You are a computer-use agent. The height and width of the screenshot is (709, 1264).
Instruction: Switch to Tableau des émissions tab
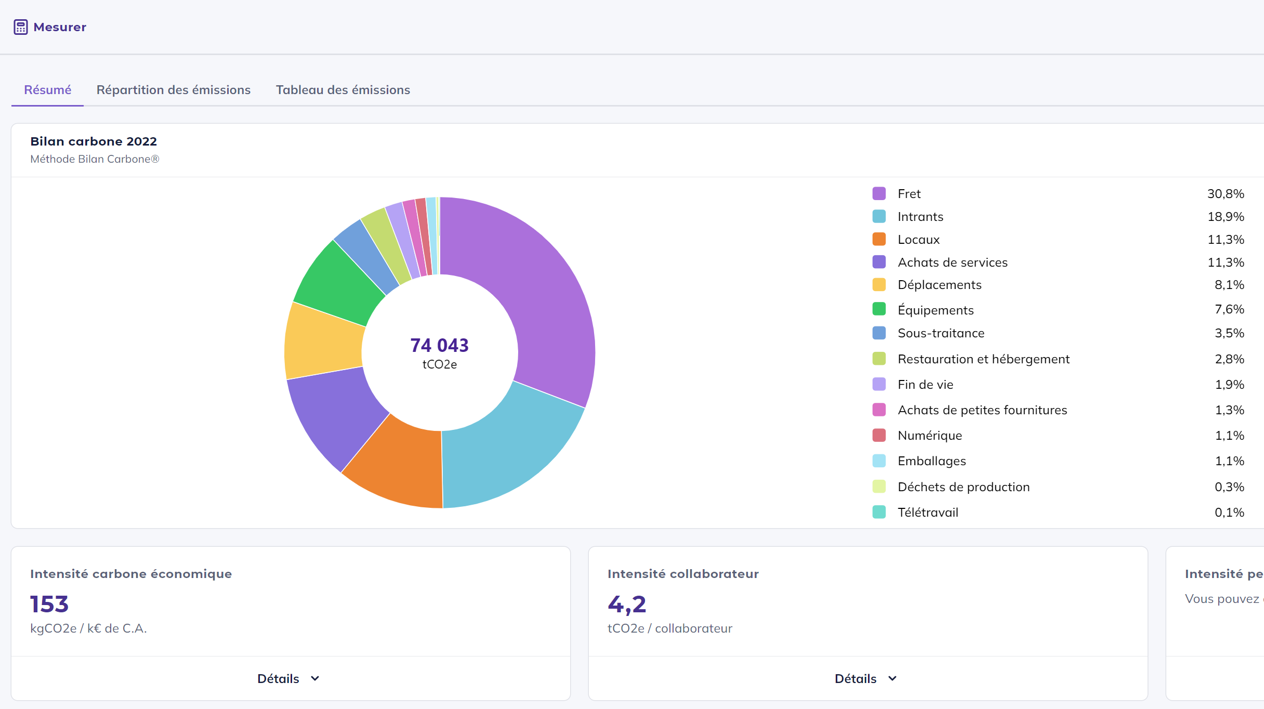coord(343,90)
